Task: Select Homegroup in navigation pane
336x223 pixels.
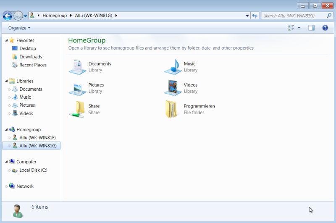Action: [29, 130]
